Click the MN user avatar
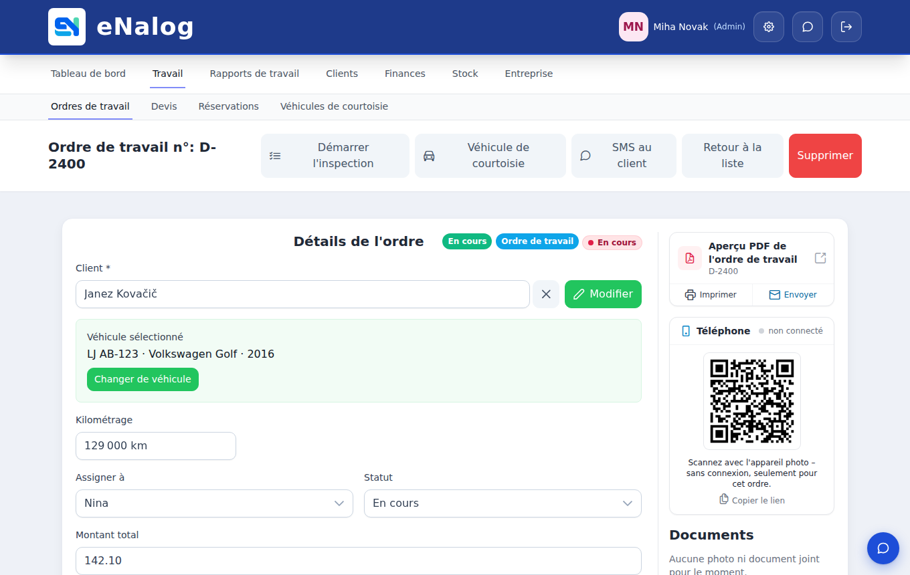 (634, 27)
